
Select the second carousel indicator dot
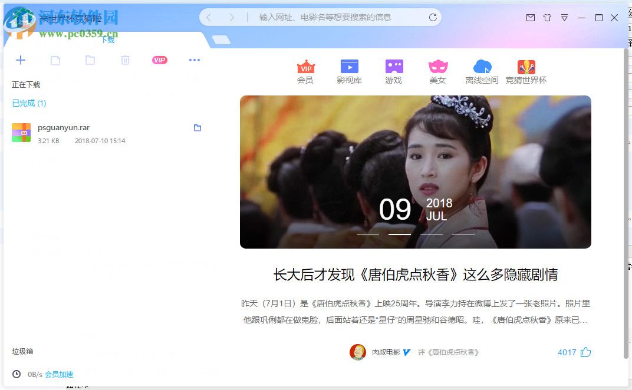pos(399,234)
